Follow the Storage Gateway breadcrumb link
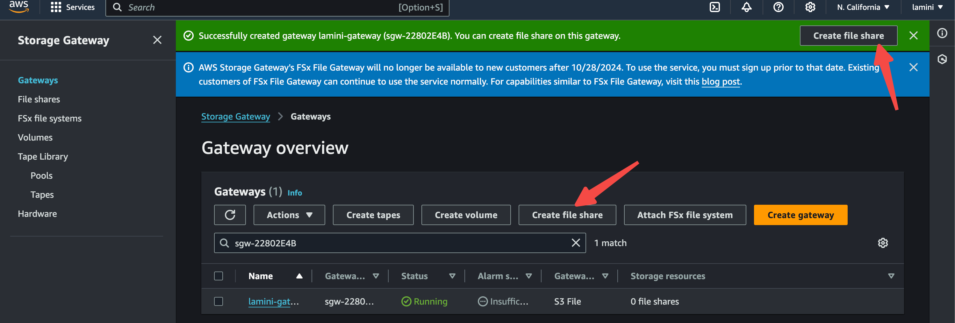The width and height of the screenshot is (955, 323). point(235,117)
